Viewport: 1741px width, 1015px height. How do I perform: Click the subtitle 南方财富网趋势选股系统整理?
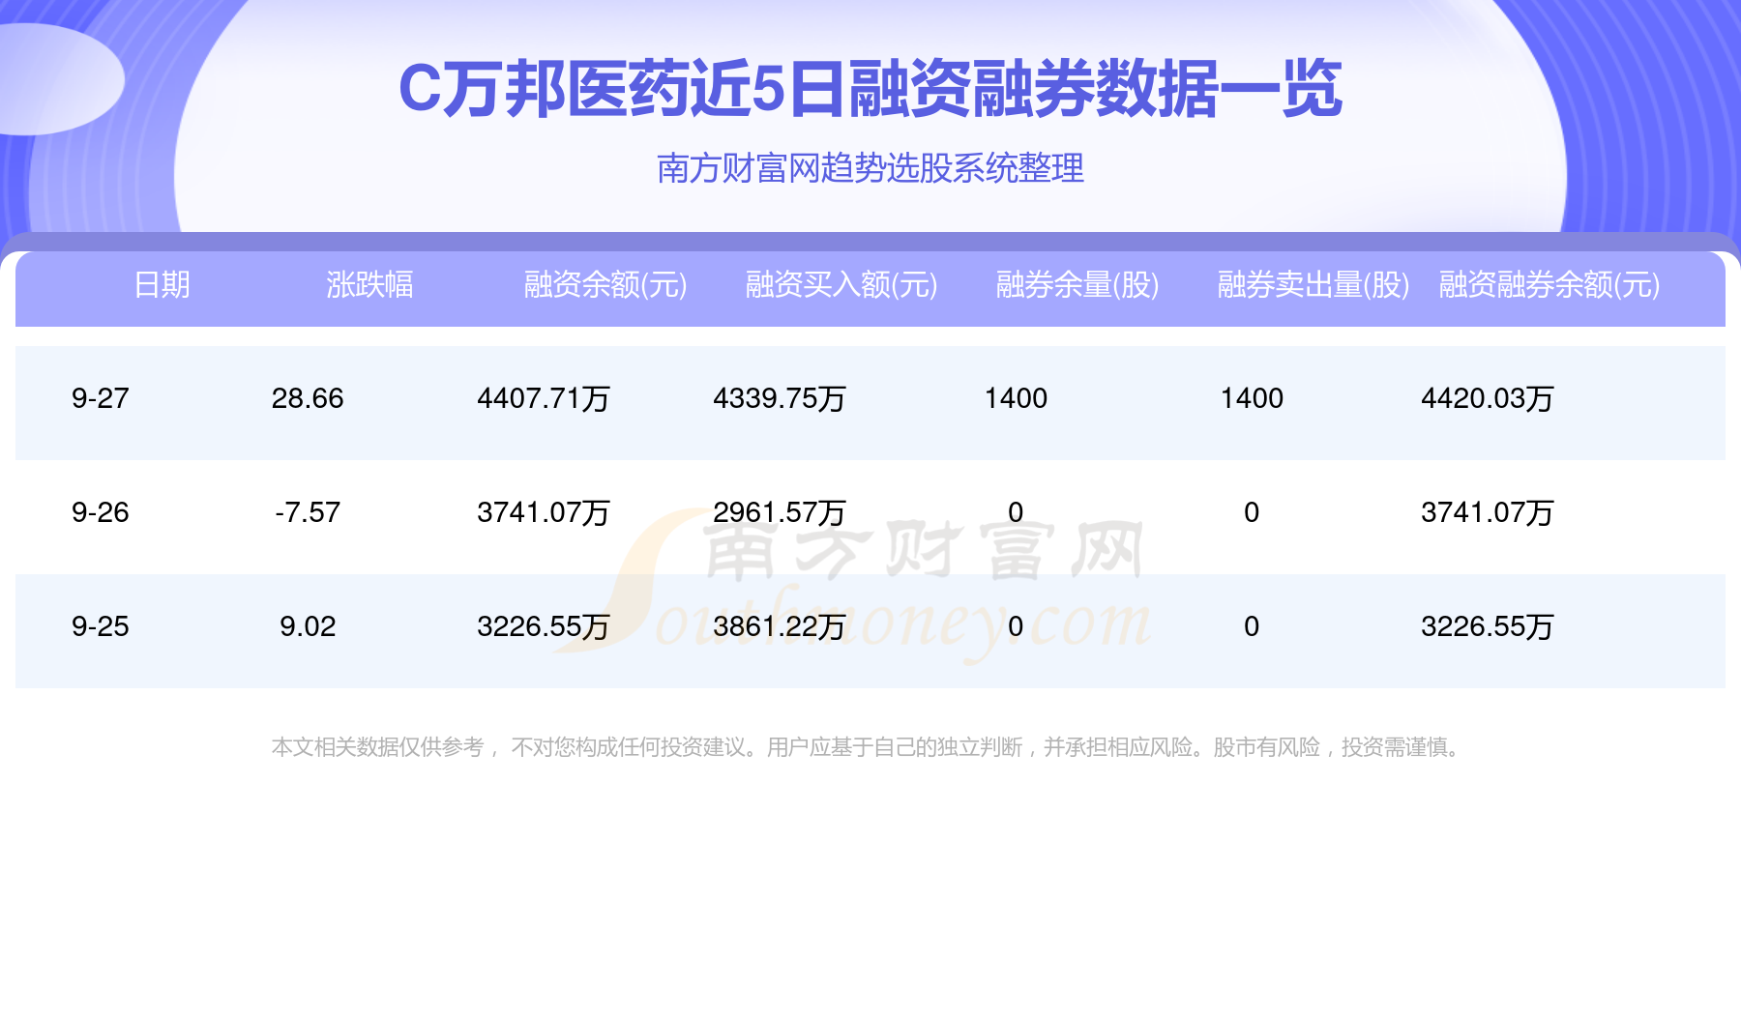tap(870, 168)
